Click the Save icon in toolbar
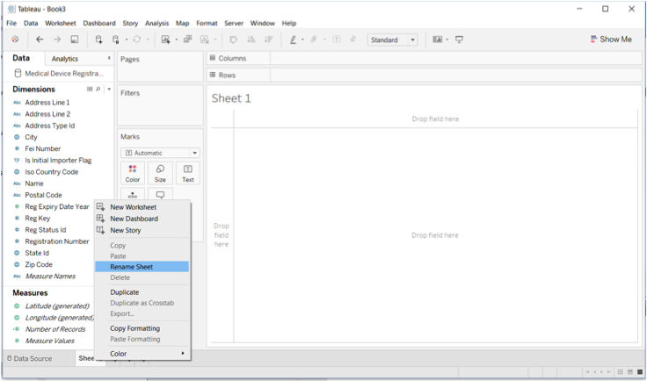Viewport: 647px width, 381px height. click(x=74, y=40)
